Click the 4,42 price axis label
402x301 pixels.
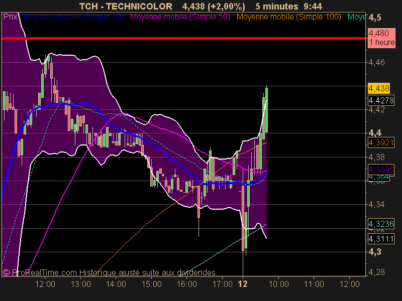pos(376,109)
